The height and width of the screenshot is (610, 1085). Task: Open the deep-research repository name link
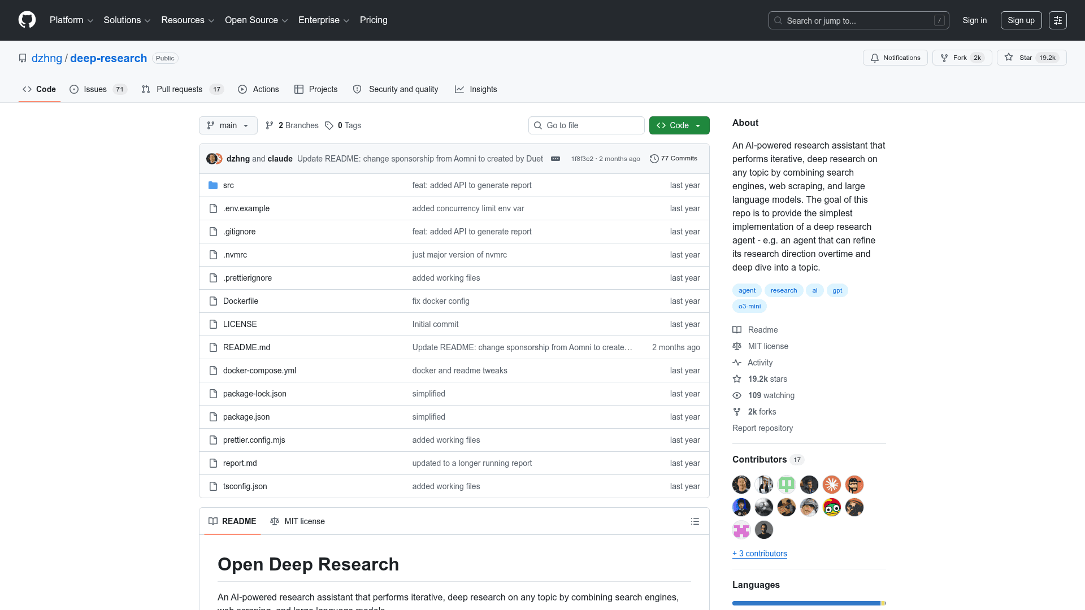(108, 58)
